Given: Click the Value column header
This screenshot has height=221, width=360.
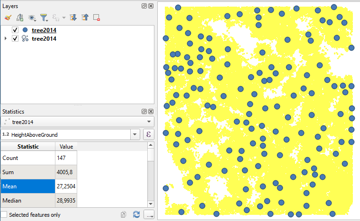Looking at the screenshot, I should pyautogui.click(x=66, y=147).
